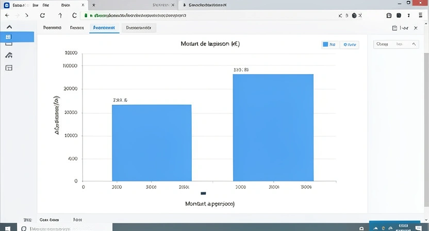Click the green padlock in the address bar
This screenshot has height=231, width=429.
coord(86,15)
